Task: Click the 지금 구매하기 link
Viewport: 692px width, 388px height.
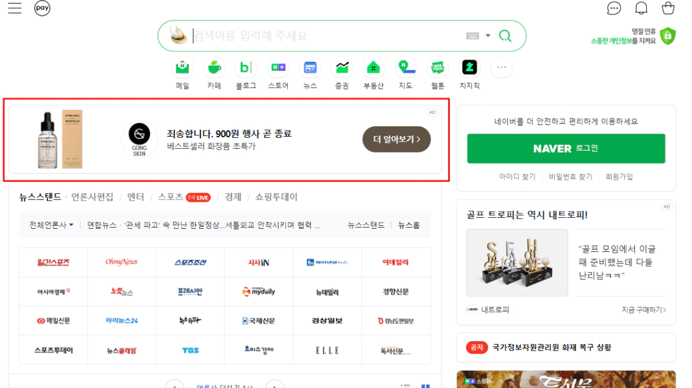Action: click(x=644, y=310)
